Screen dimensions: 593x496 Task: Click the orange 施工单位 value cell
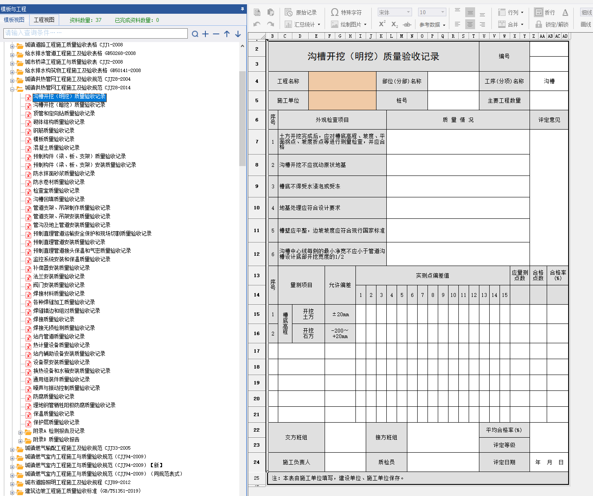[x=342, y=100]
